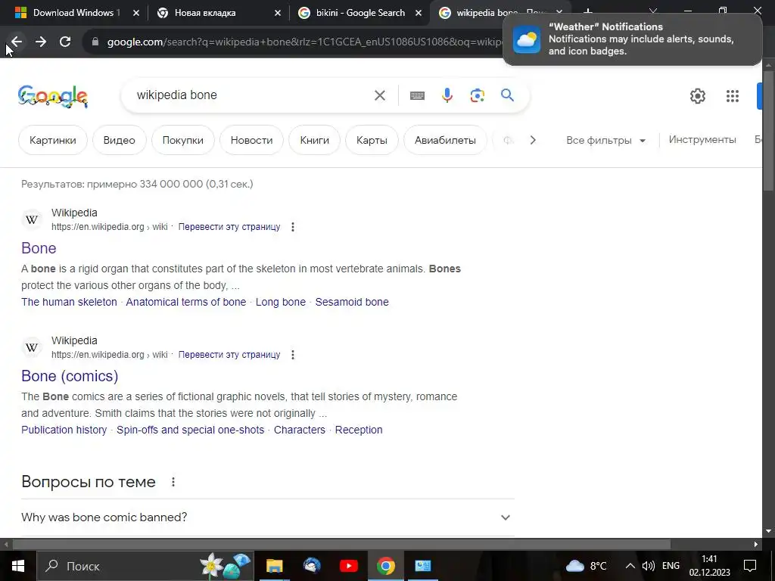Open Reception sitelink
775x581 pixels.
click(359, 430)
